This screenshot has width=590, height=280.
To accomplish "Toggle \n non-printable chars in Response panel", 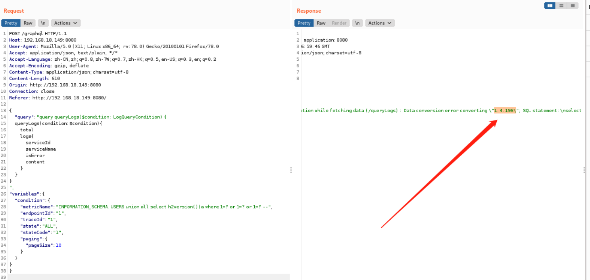I will [x=357, y=23].
